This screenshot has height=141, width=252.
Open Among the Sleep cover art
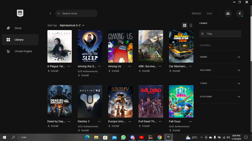(x=90, y=47)
